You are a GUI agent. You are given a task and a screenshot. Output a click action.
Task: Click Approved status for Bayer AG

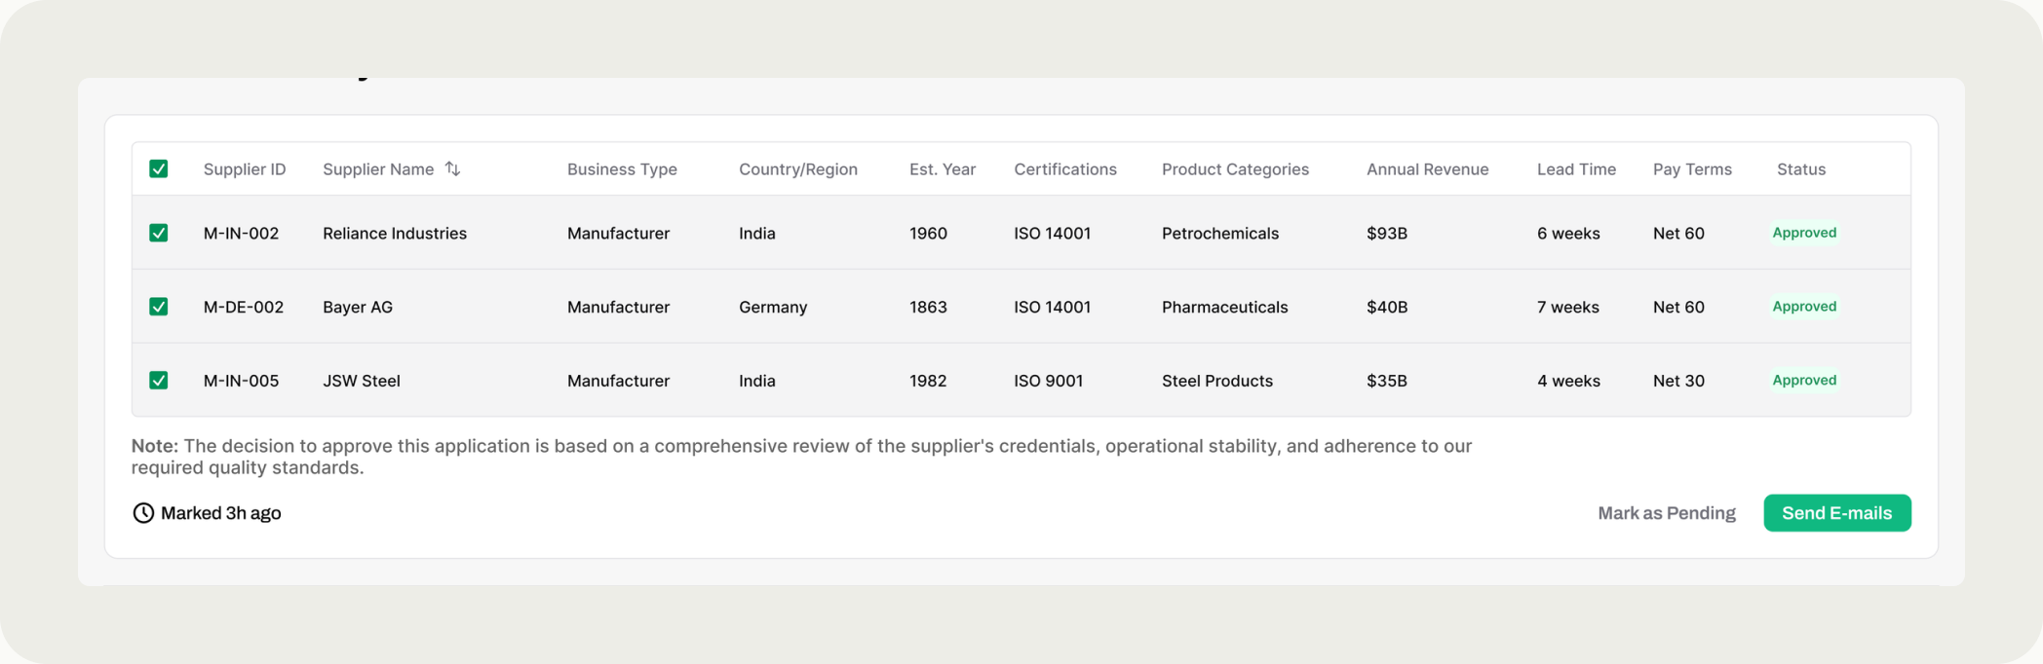(1804, 307)
